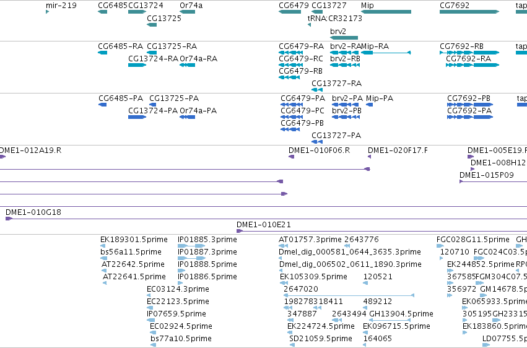Click the IP01885.3prime EST label
This screenshot has width=527, height=348.
point(207,240)
